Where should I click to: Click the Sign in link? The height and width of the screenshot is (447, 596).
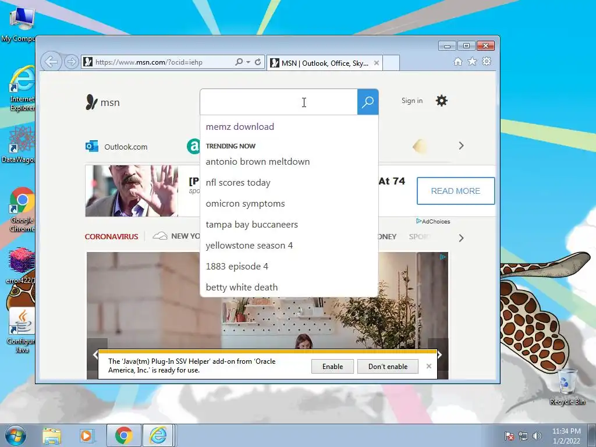point(412,101)
